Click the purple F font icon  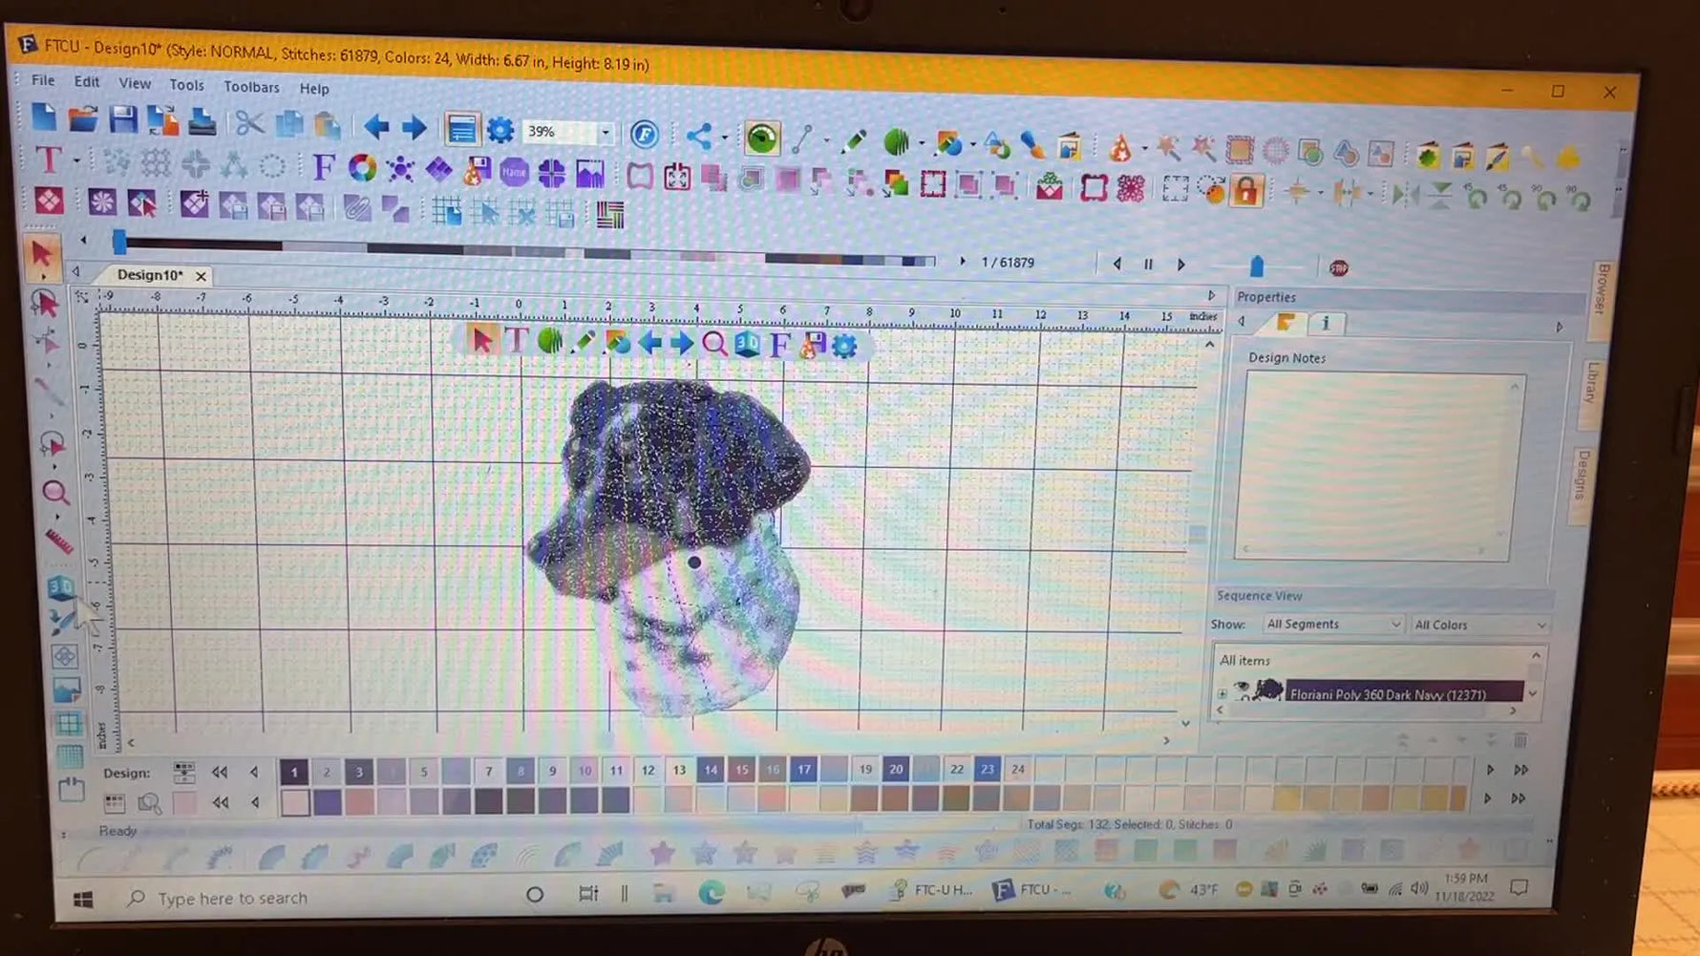coord(324,167)
